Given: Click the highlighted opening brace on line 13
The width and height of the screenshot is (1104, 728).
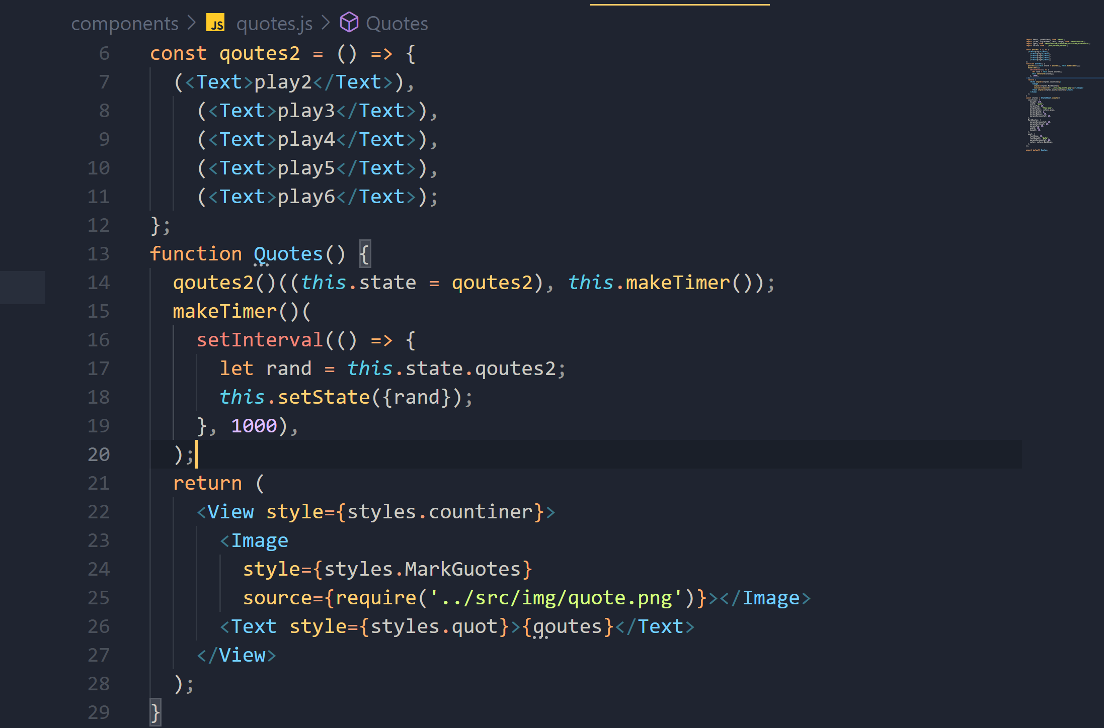Looking at the screenshot, I should (365, 254).
